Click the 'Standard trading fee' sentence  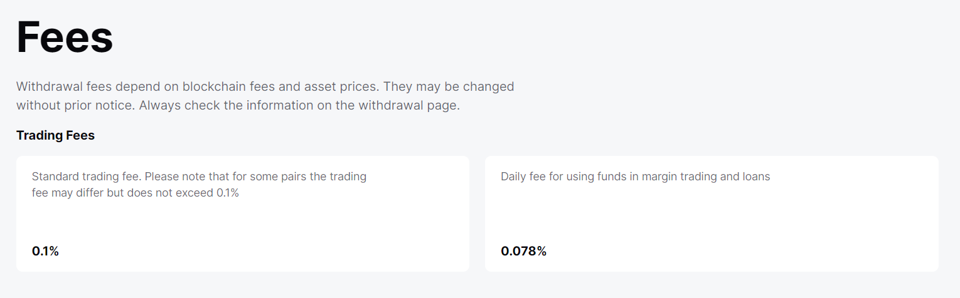pyautogui.click(x=87, y=177)
